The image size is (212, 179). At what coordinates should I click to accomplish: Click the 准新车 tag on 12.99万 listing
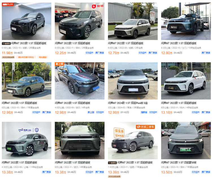click(x=144, y=112)
